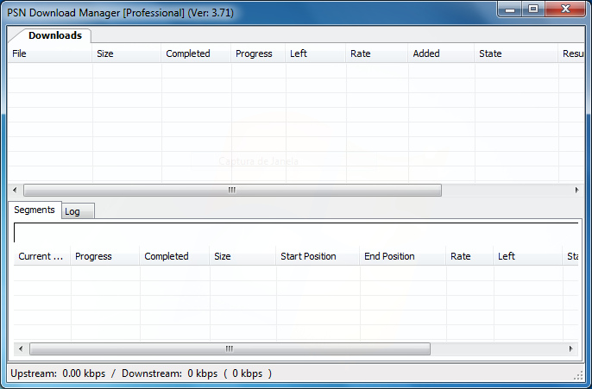
Task: Open the Downloads tab
Action: tap(54, 35)
